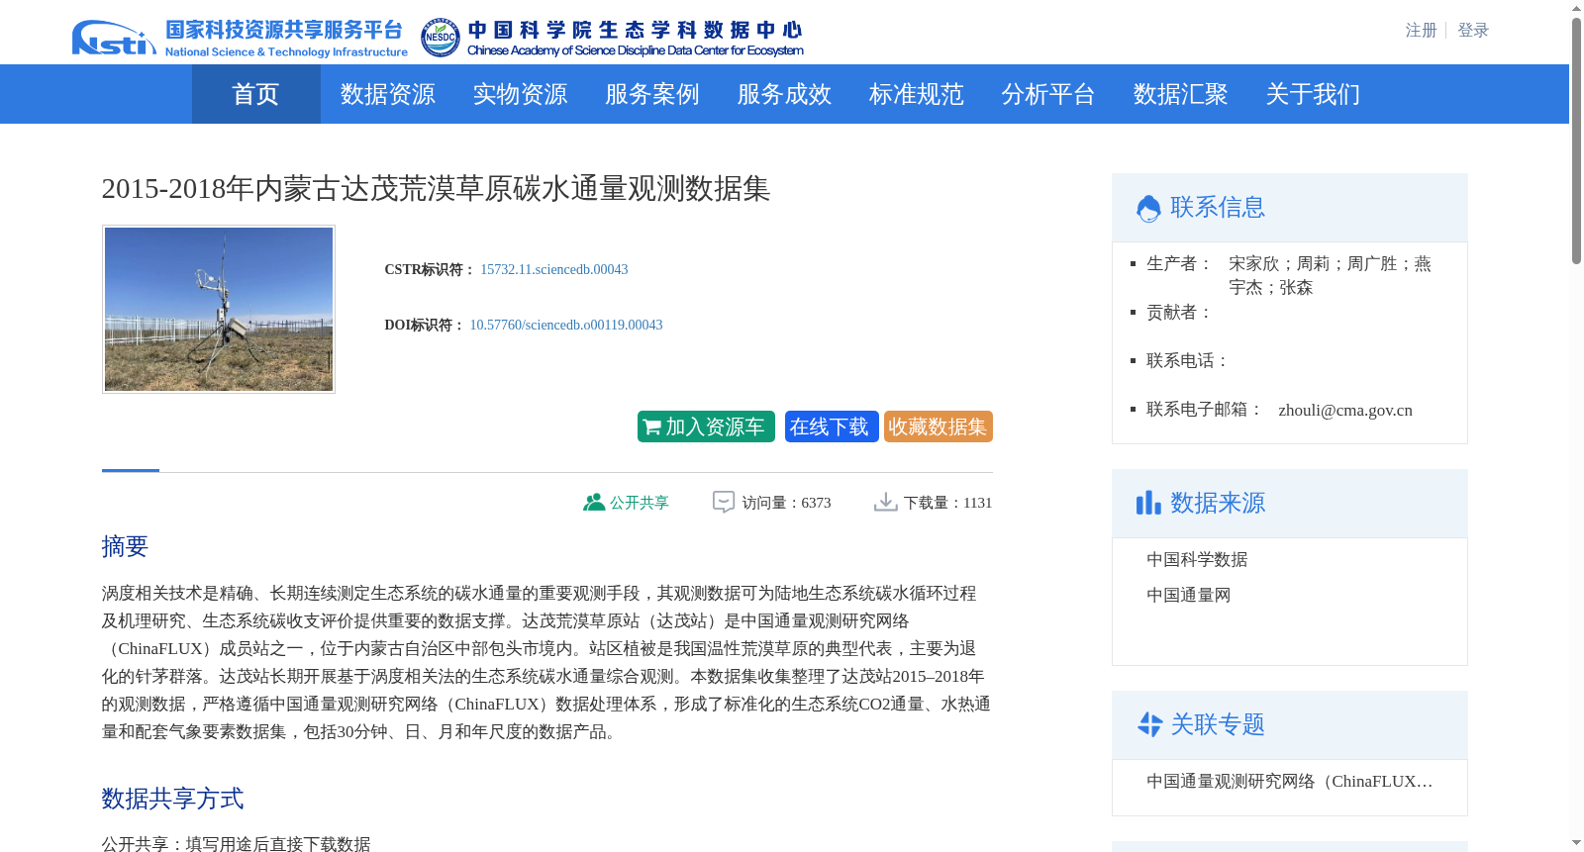Open the 实物资源 menu
Viewport: 1584px width, 852px height.
pyautogui.click(x=520, y=94)
